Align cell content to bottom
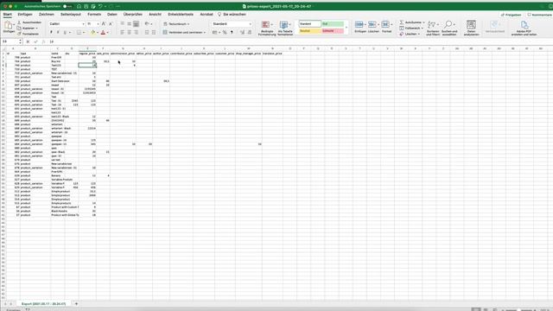The image size is (553, 311). pyautogui.click(x=137, y=24)
